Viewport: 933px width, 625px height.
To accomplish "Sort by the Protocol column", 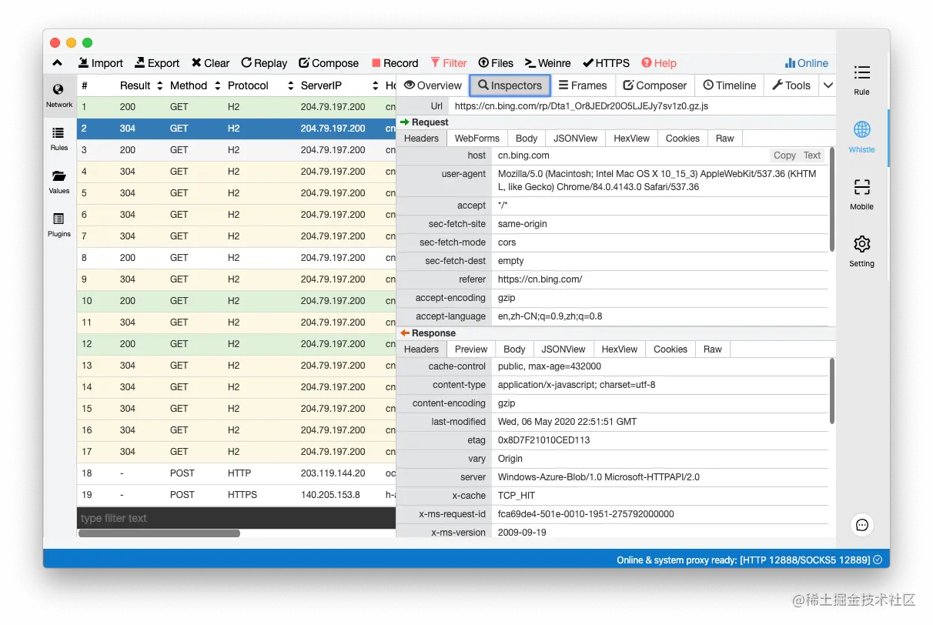I will (x=261, y=85).
